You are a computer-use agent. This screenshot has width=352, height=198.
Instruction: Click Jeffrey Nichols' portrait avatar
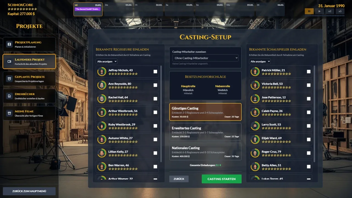(102, 71)
